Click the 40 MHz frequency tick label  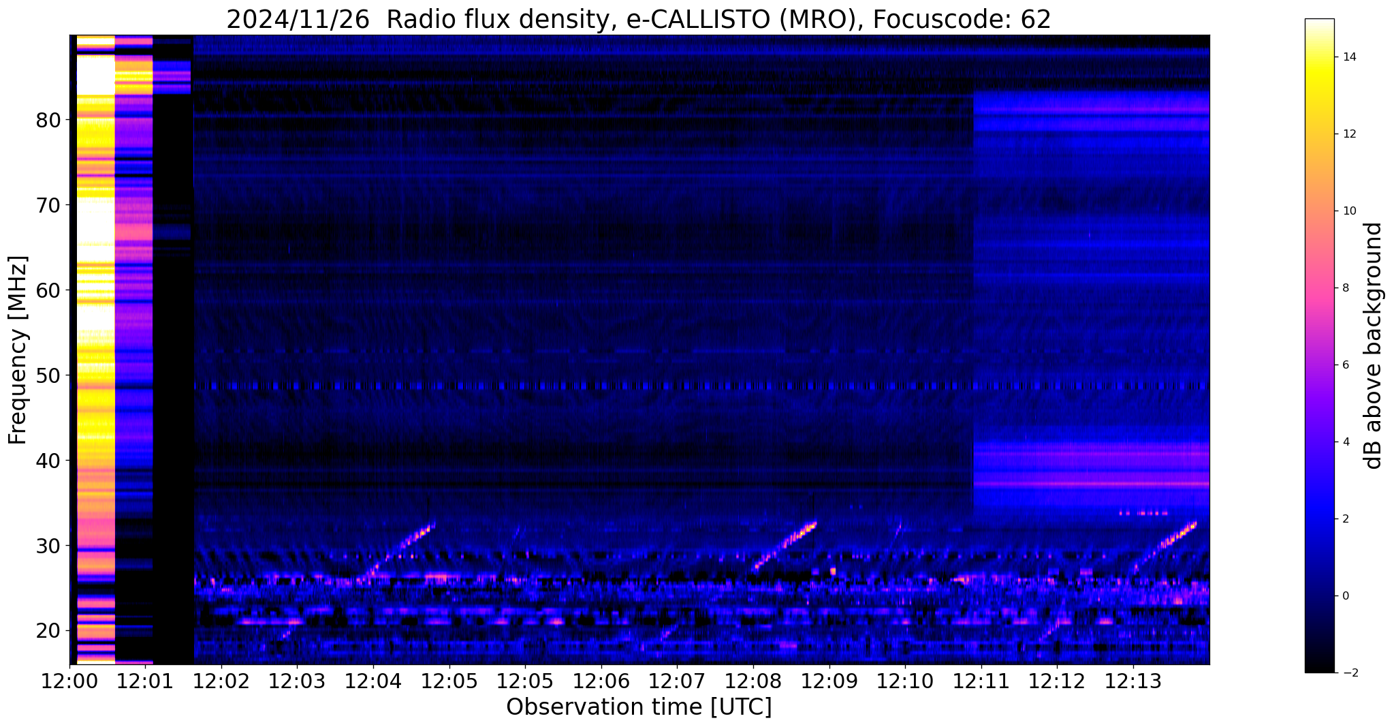click(48, 461)
